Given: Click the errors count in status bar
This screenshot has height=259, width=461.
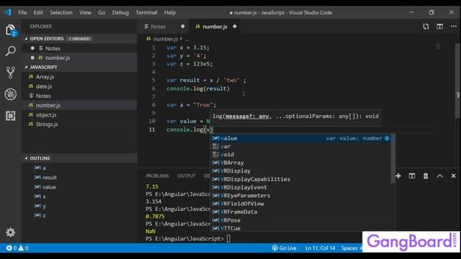Looking at the screenshot, I should coord(12,247).
